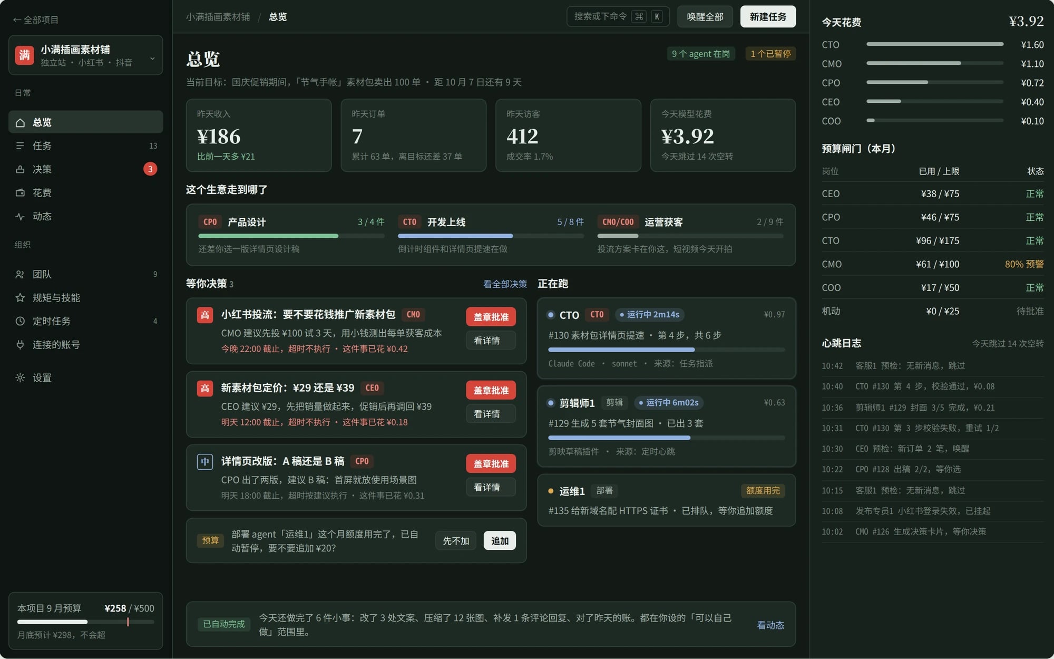Image resolution: width=1054 pixels, height=659 pixels.
Task: Click the CMO/COO tag on 运营获客
Action: click(x=618, y=222)
